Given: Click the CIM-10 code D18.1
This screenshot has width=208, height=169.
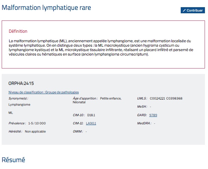Looking at the screenshot, I should [91, 115].
